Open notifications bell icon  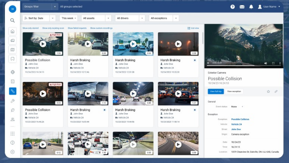251,7
